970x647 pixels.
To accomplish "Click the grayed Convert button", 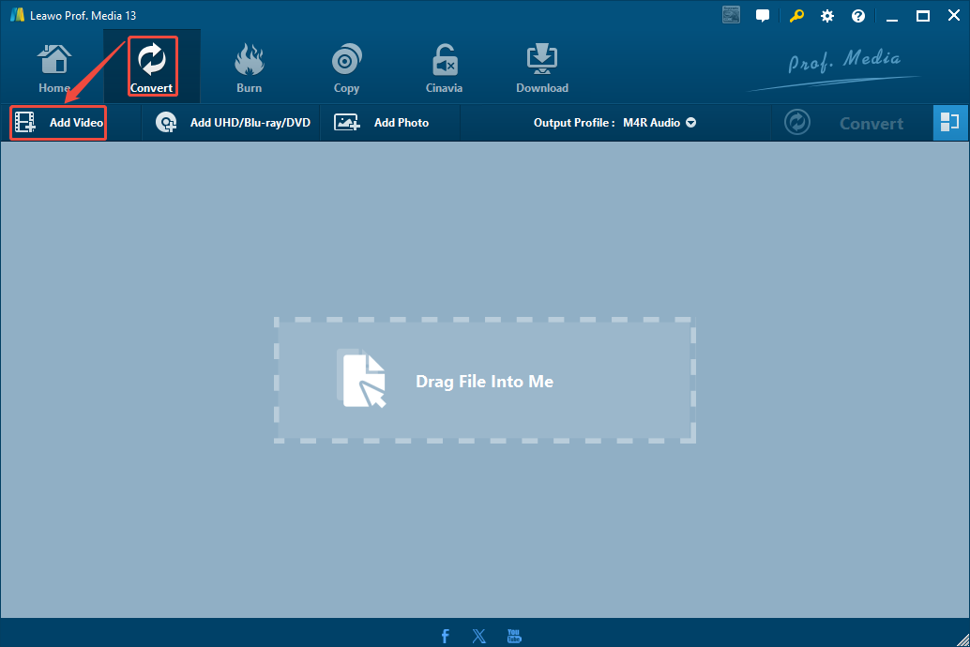I will [871, 122].
